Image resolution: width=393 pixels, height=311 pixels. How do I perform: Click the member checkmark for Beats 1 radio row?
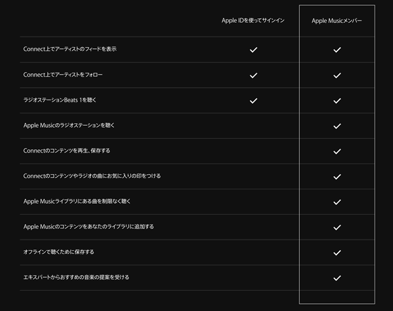pyautogui.click(x=337, y=101)
